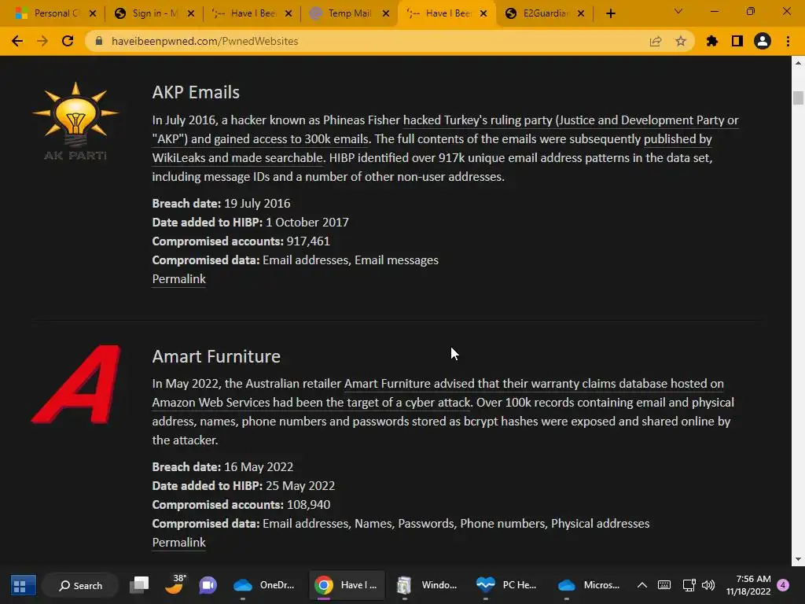Open Task View on the taskbar

click(138, 585)
